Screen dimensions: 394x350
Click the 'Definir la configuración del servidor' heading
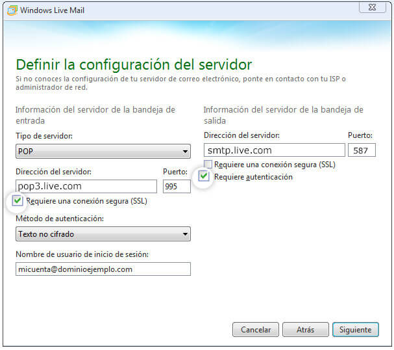(134, 64)
